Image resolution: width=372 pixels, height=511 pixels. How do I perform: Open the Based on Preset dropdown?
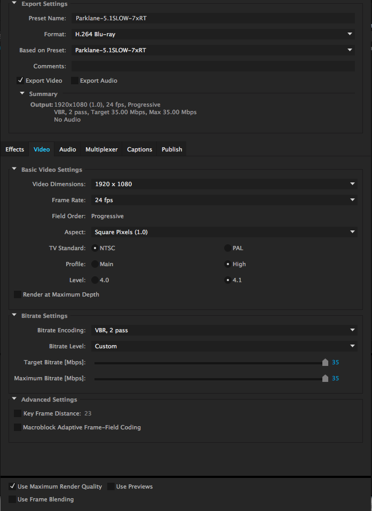213,50
